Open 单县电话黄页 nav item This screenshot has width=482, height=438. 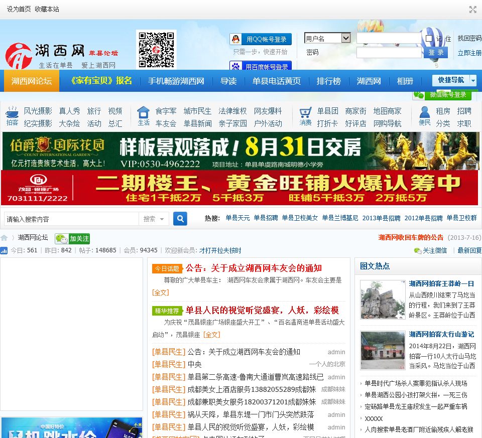(276, 81)
